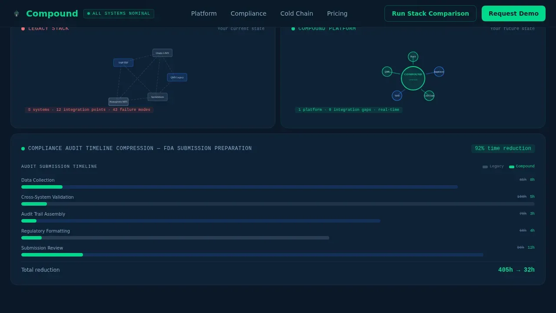The width and height of the screenshot is (556, 313).
Task: Select the Oracle LIMS node
Action: tap(162, 53)
